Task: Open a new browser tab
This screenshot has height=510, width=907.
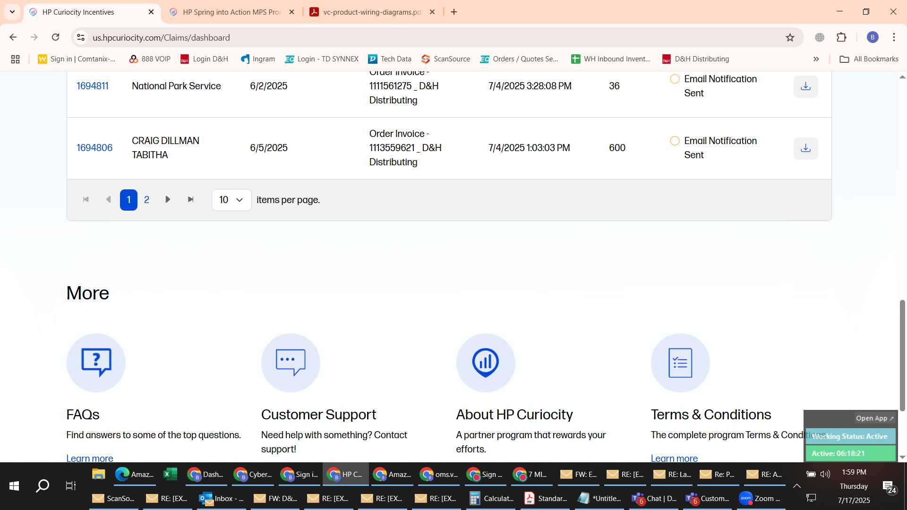Action: (x=454, y=12)
